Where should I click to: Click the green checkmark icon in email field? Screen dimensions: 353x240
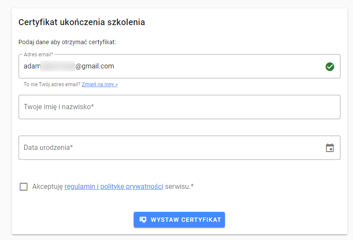tap(330, 67)
